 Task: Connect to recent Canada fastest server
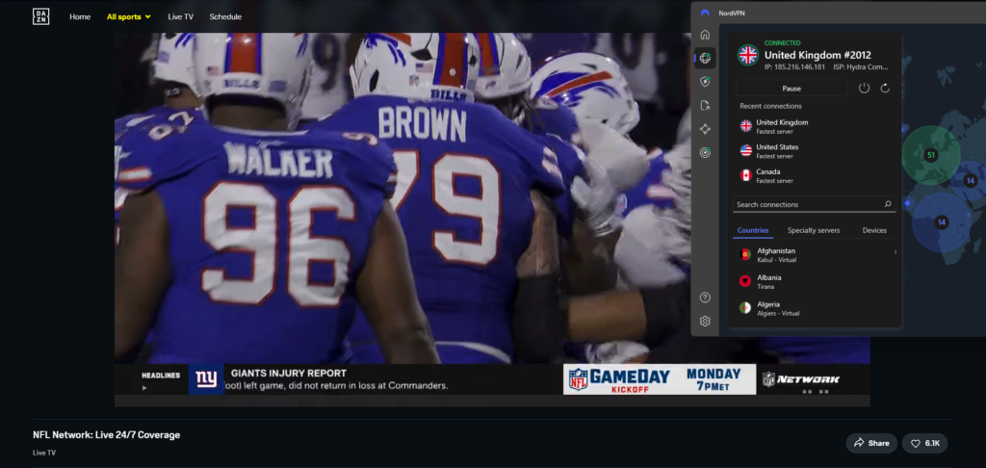point(815,175)
